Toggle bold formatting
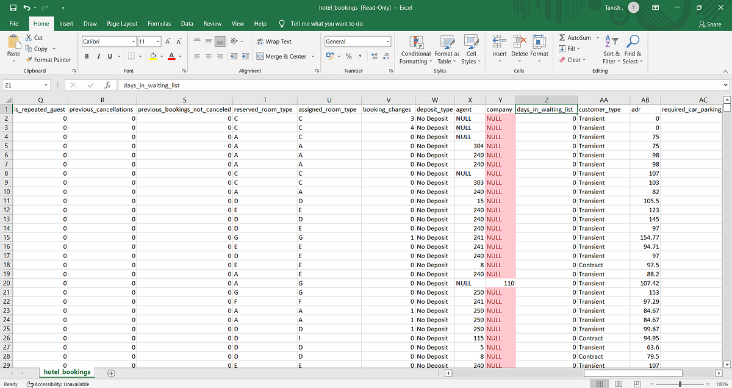Viewport: 732px width, 388px height. [87, 56]
